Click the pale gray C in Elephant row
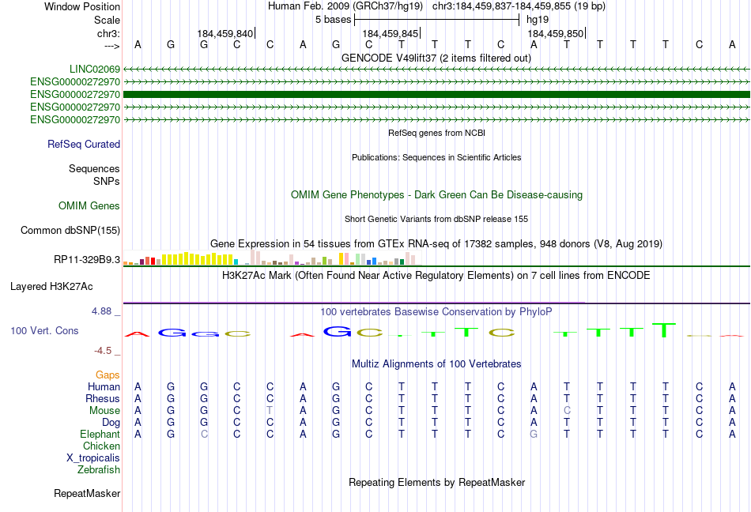 click(204, 434)
